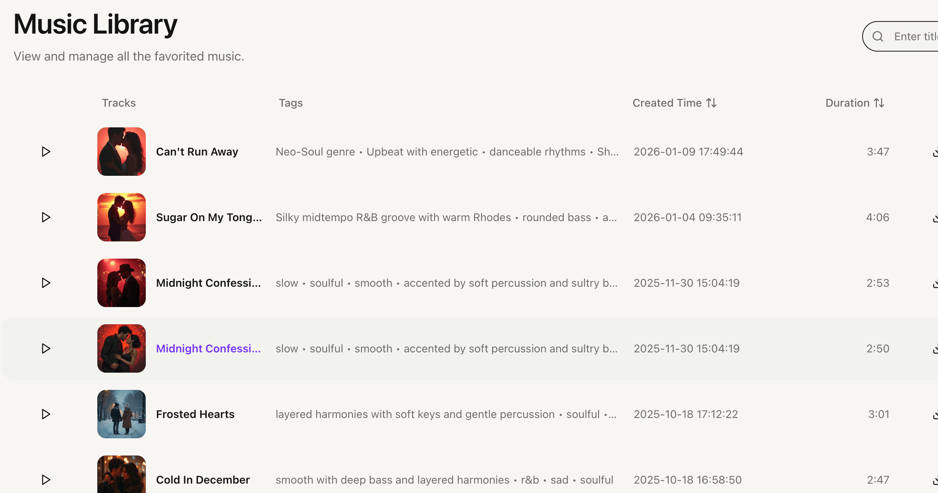Sort tracks by Created Time

tap(674, 103)
